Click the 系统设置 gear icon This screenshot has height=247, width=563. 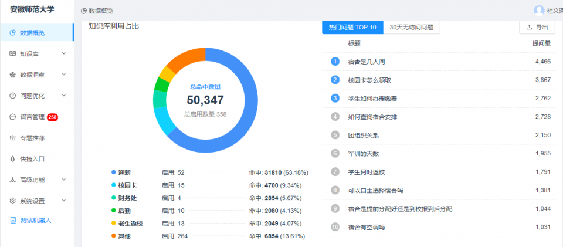point(13,201)
